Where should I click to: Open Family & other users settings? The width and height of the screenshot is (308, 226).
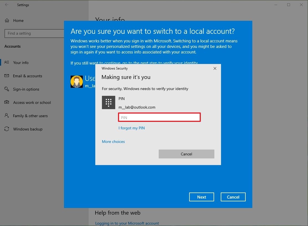click(x=30, y=115)
